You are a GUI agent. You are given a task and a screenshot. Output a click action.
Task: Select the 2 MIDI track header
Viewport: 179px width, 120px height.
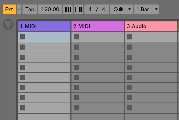(98, 26)
